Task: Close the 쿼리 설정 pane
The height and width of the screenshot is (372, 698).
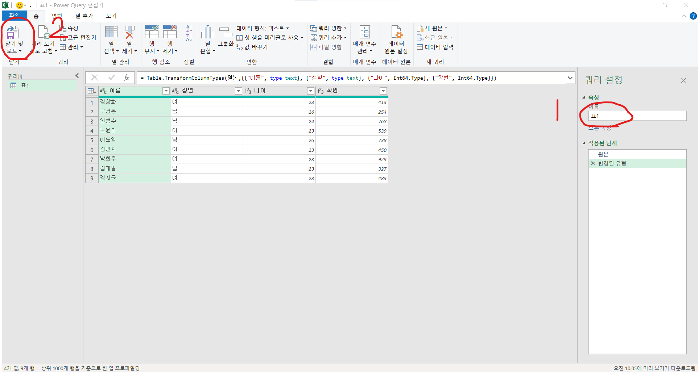Action: [683, 80]
